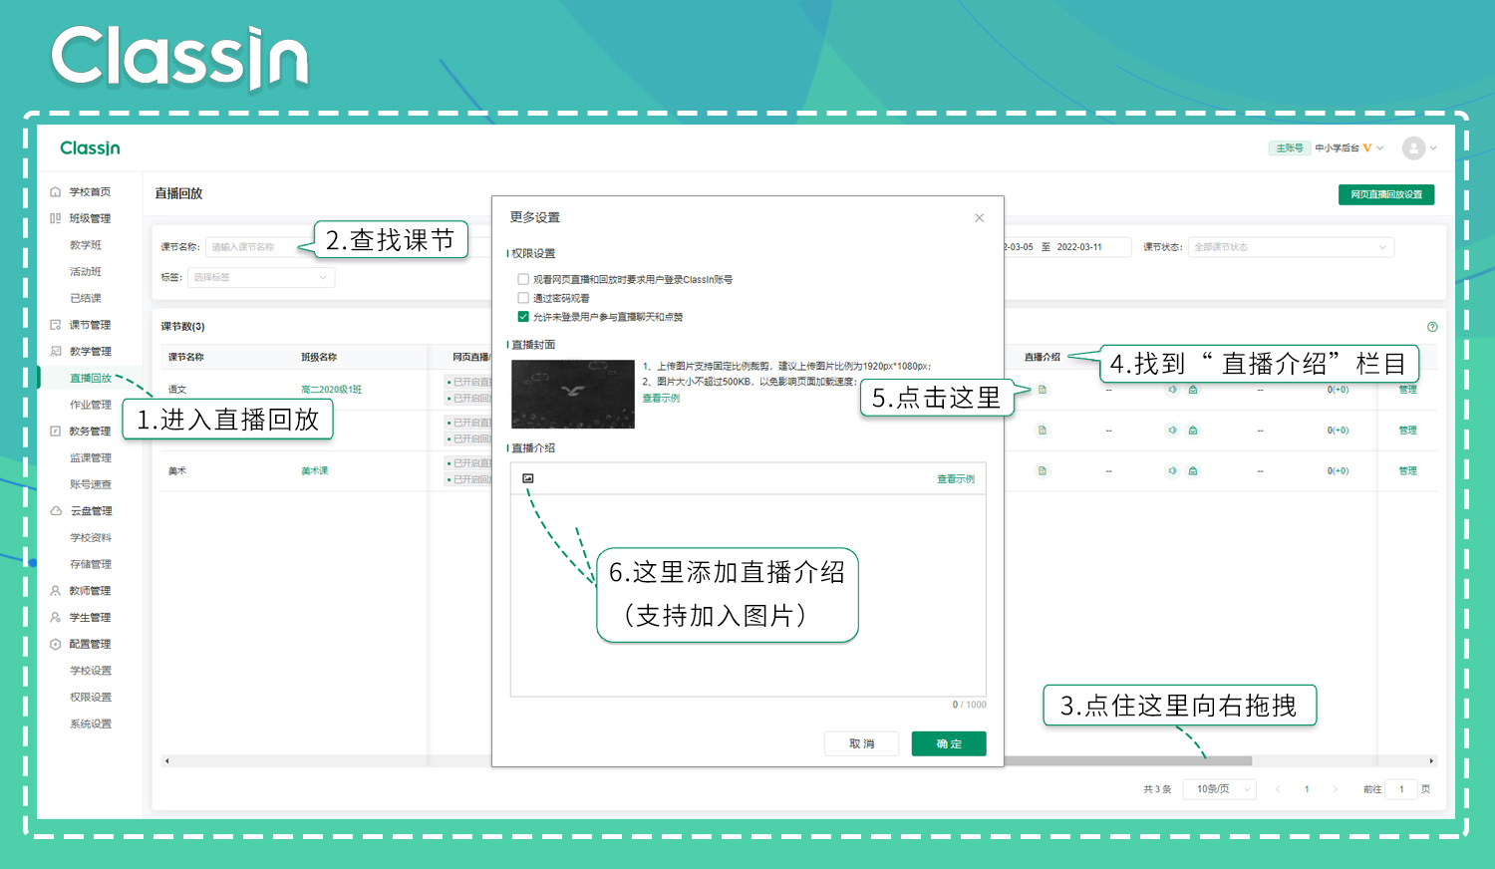
Task: Click the 课节管理 sidebar icon
Action: click(56, 325)
